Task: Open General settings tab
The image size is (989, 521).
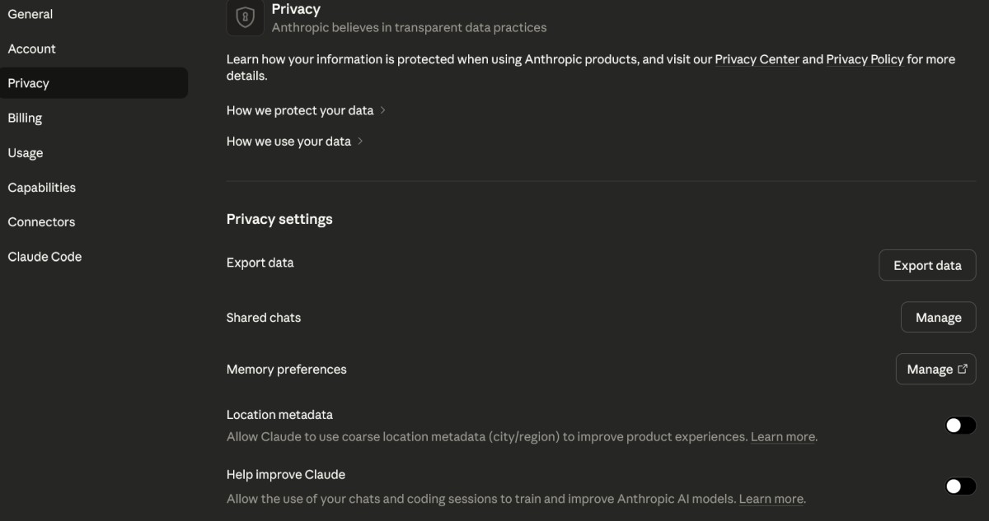Action: (30, 14)
